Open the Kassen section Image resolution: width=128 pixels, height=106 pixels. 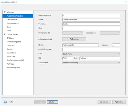(9, 49)
